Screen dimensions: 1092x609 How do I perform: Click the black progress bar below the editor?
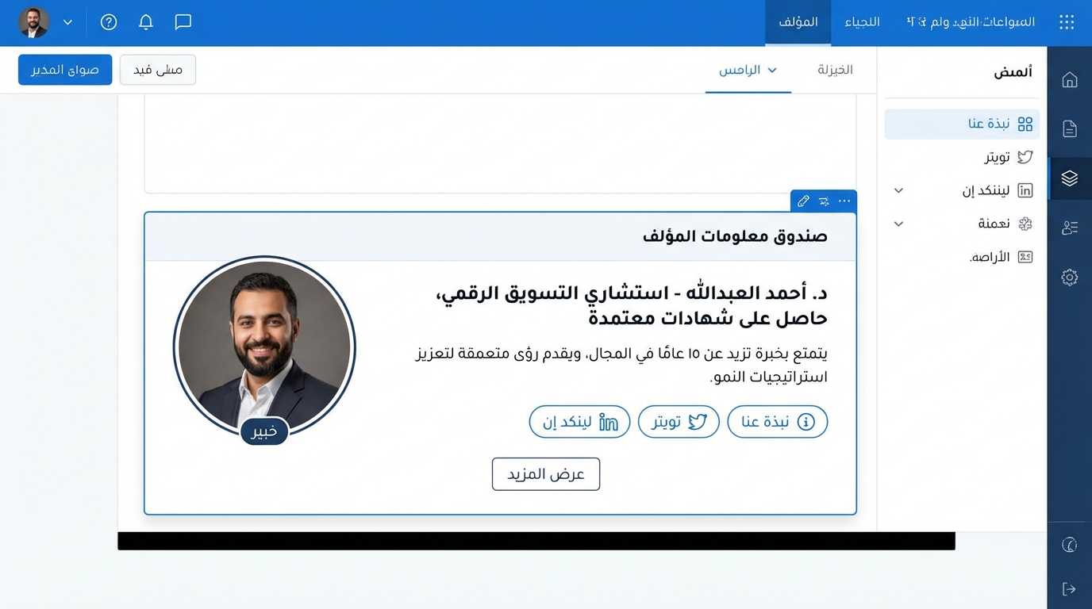tap(536, 540)
